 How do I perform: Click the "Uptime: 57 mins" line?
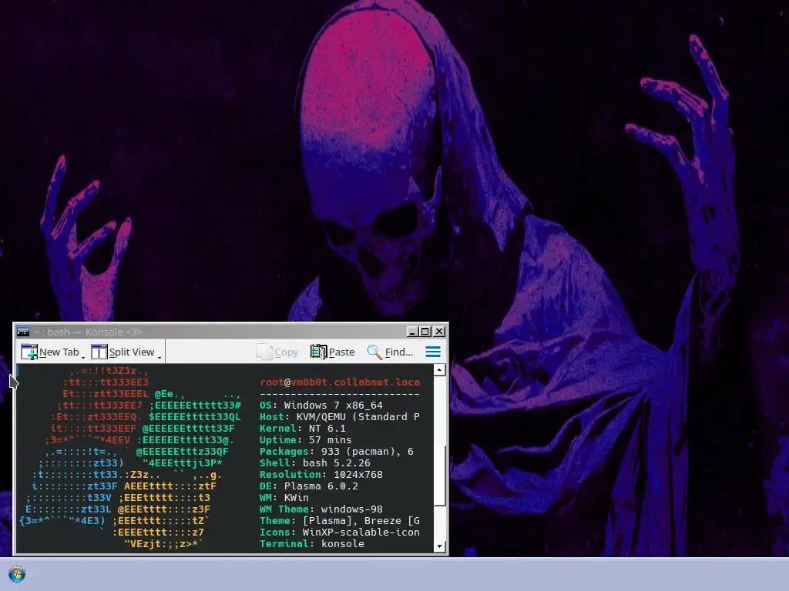coord(305,439)
